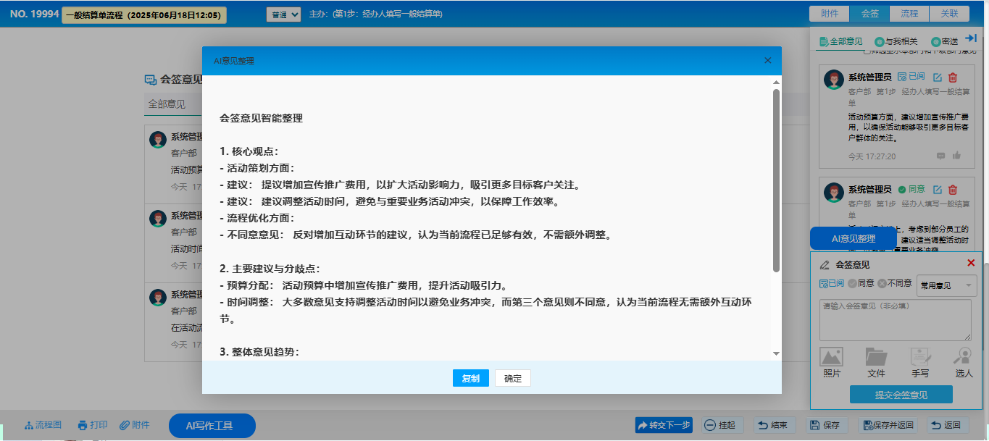Like the first comment with thumbs-up
989x441 pixels.
956,156
